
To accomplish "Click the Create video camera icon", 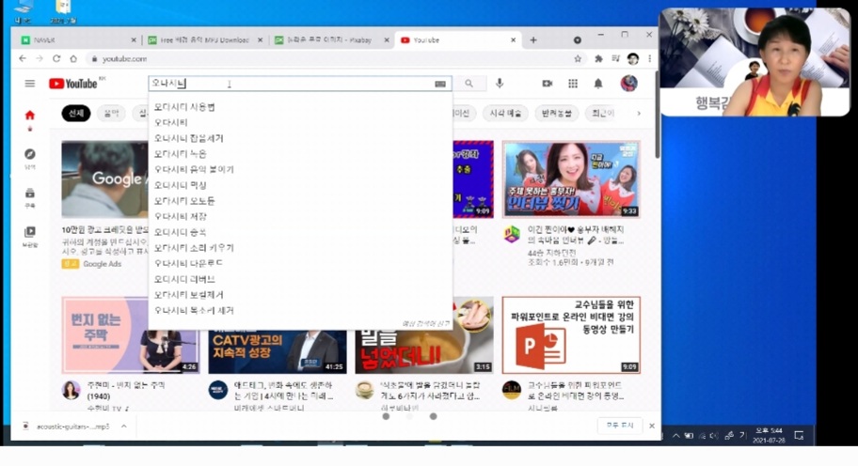I will tap(547, 84).
